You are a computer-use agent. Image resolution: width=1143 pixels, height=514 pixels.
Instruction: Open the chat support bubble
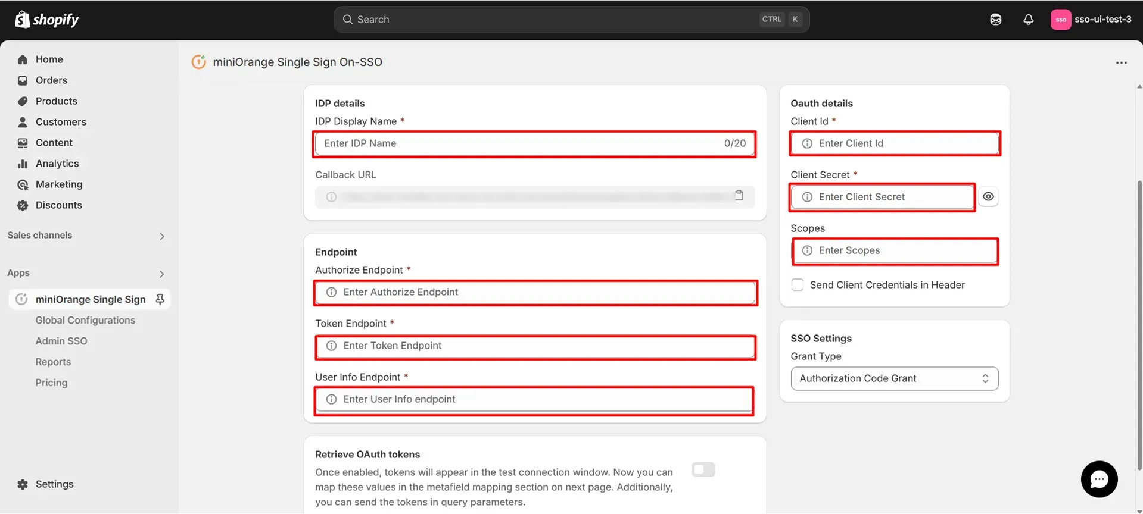[1100, 479]
